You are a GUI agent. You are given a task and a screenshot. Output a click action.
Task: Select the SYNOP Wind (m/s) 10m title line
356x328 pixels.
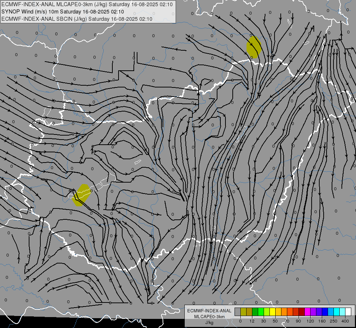point(63,12)
